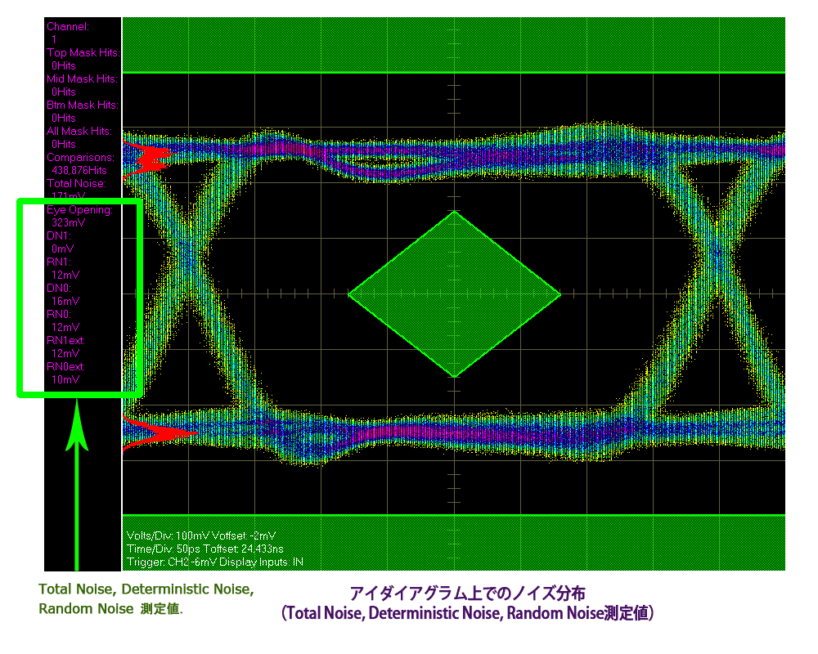Click the Top Mask Hits readout

(82, 53)
